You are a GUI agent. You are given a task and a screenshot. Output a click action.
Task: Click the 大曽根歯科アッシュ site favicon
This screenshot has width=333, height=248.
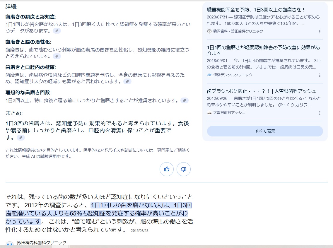tap(209, 113)
